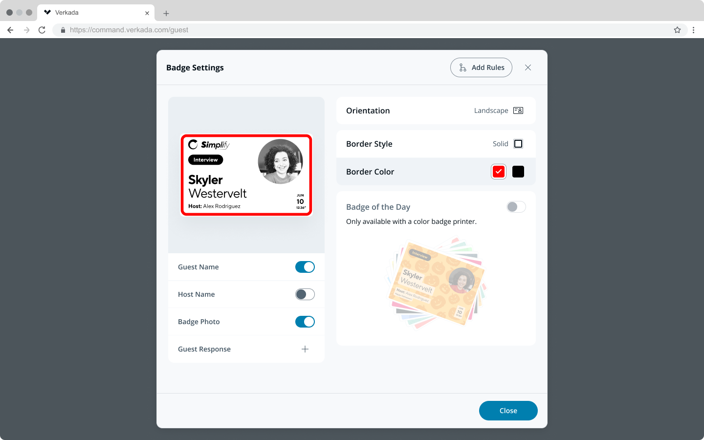The width and height of the screenshot is (704, 440).
Task: Add a Guest Response with plus icon
Action: coord(305,349)
